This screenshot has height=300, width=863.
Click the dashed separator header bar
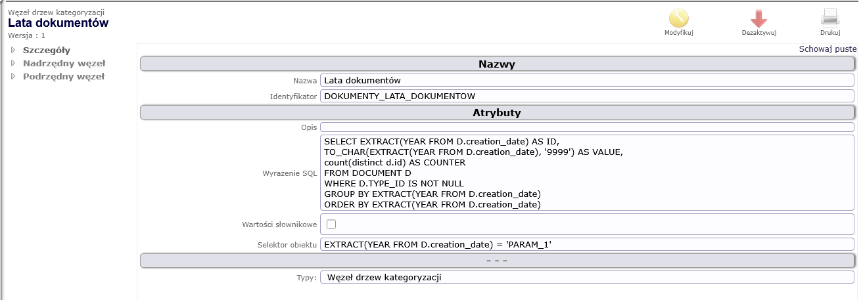(497, 261)
